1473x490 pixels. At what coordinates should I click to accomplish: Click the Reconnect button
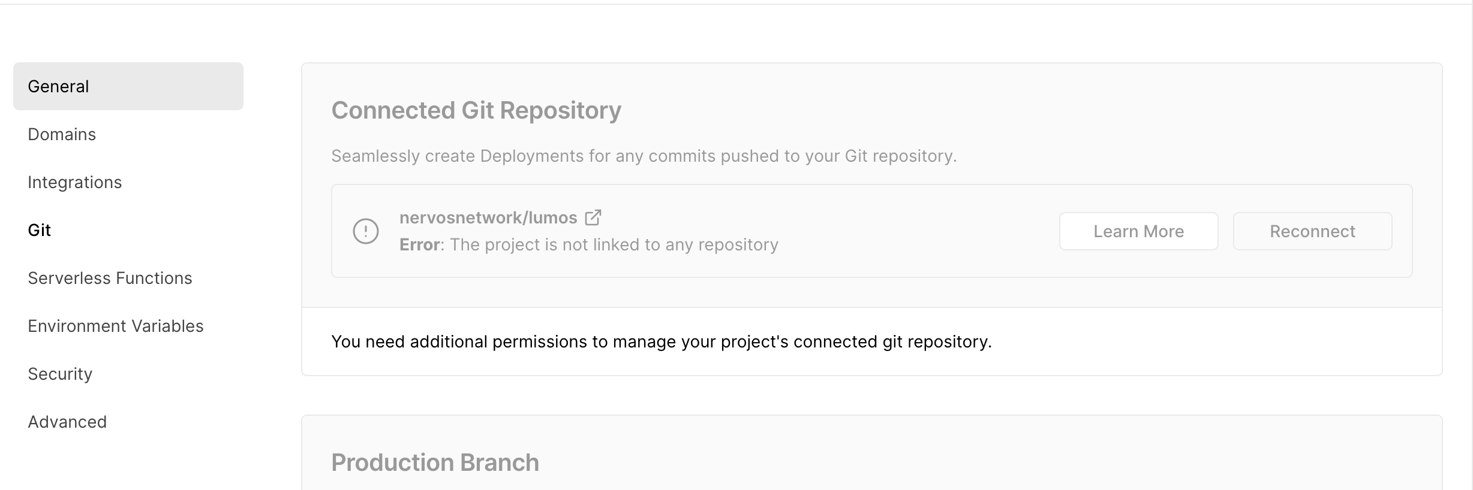click(x=1312, y=231)
